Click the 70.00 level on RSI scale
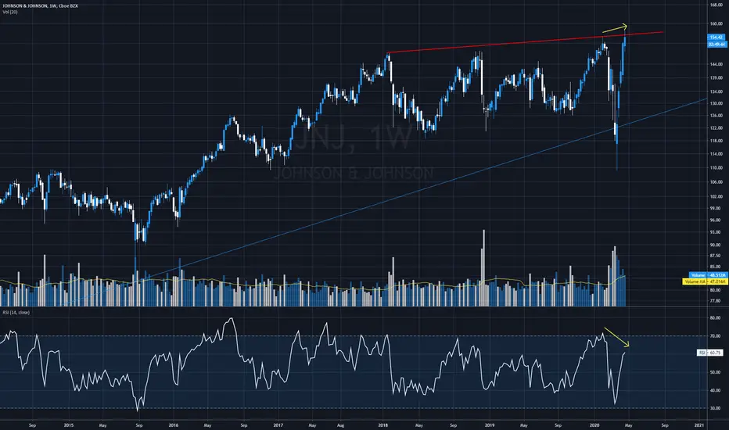 pyautogui.click(x=716, y=335)
